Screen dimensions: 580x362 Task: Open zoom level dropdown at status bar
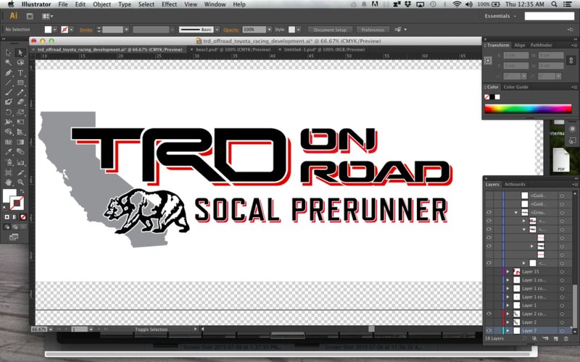pyautogui.click(x=51, y=329)
